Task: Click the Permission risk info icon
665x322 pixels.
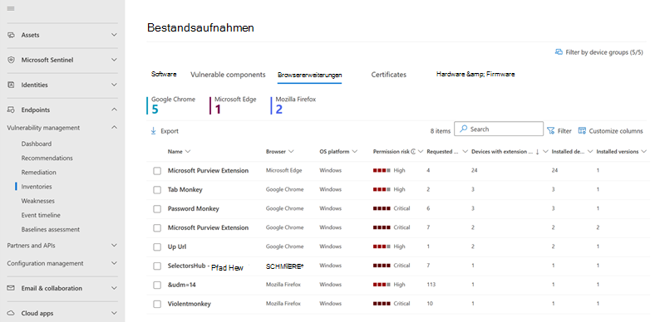Action: pos(413,152)
